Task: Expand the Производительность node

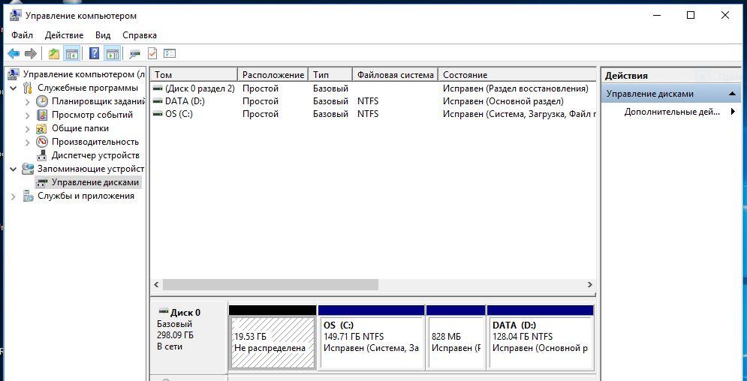Action: tap(28, 142)
